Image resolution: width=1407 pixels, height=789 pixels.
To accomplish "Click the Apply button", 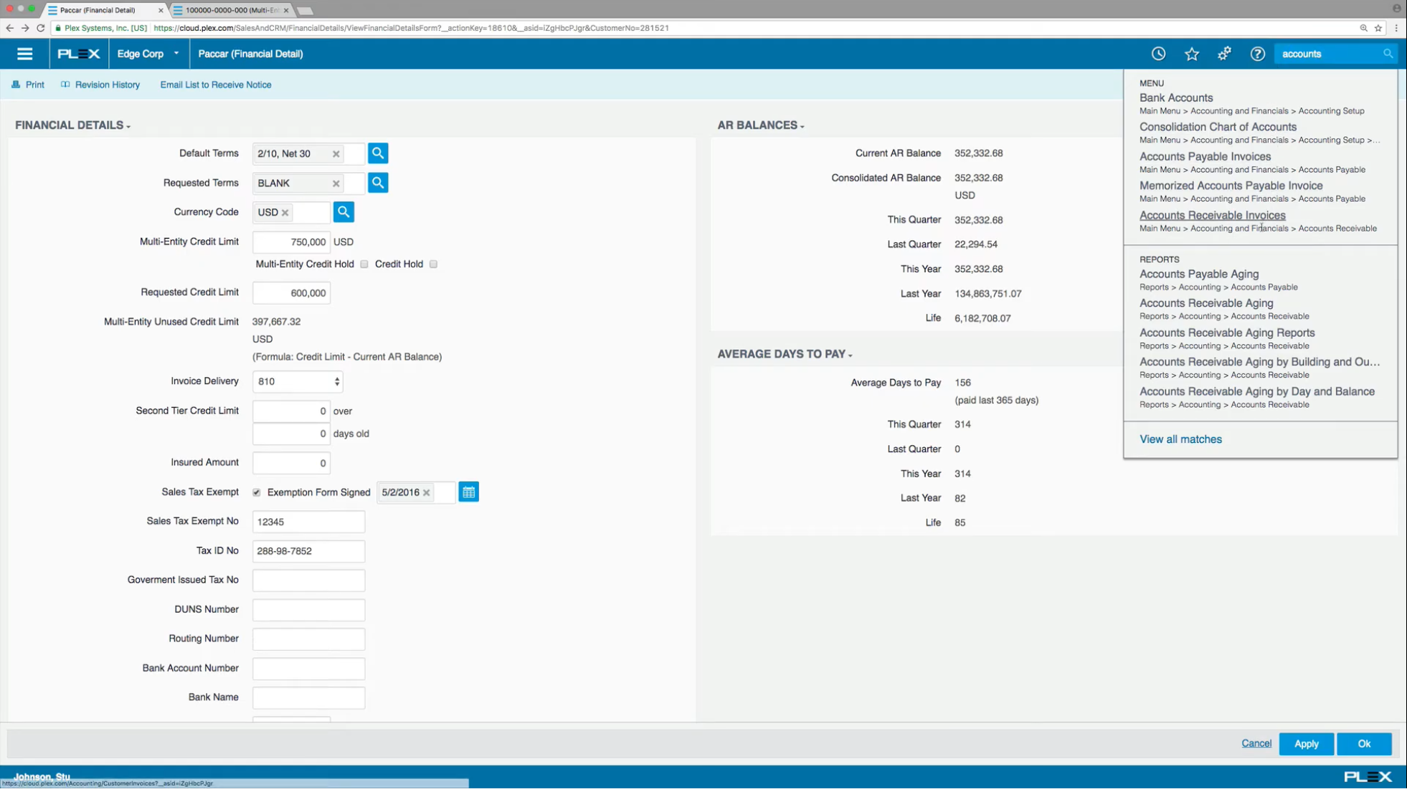I will click(1306, 743).
